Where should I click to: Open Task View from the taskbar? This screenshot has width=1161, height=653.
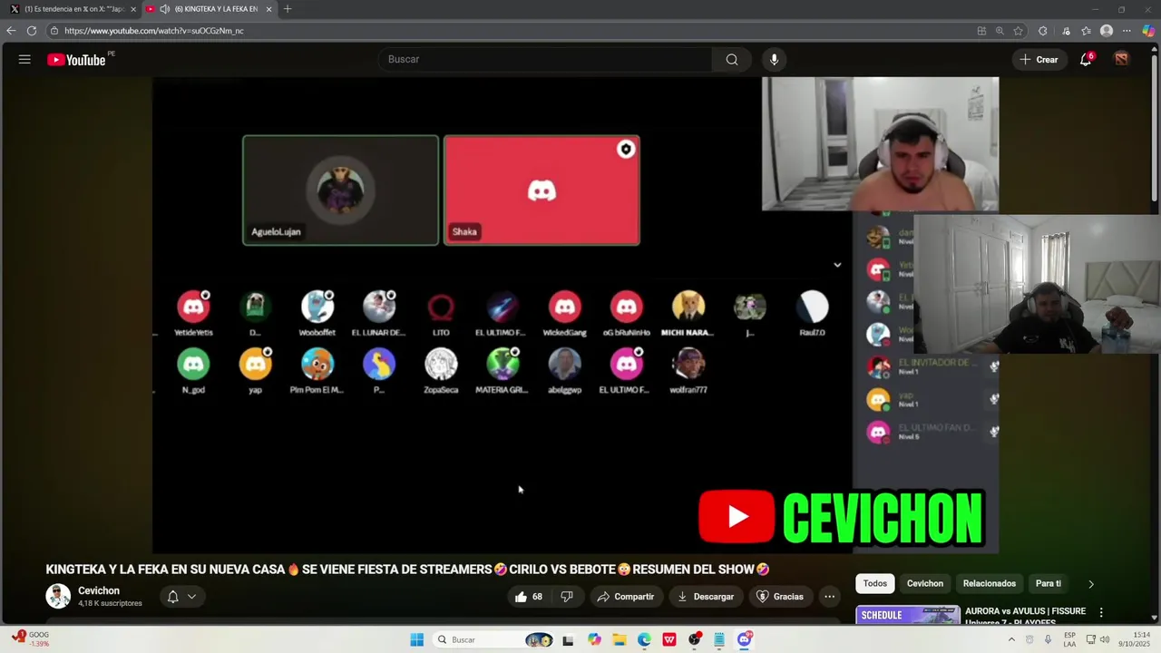click(568, 639)
